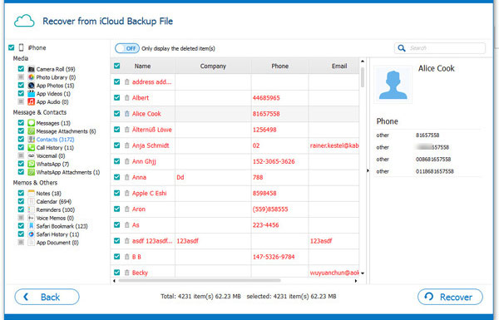Screen dimensions: 499x320
Task: Click the App Photos icon
Action: pyautogui.click(x=32, y=86)
